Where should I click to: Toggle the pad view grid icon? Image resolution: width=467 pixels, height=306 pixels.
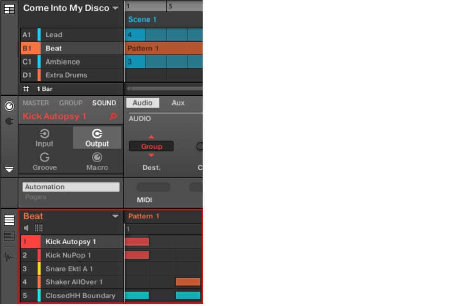click(39, 228)
